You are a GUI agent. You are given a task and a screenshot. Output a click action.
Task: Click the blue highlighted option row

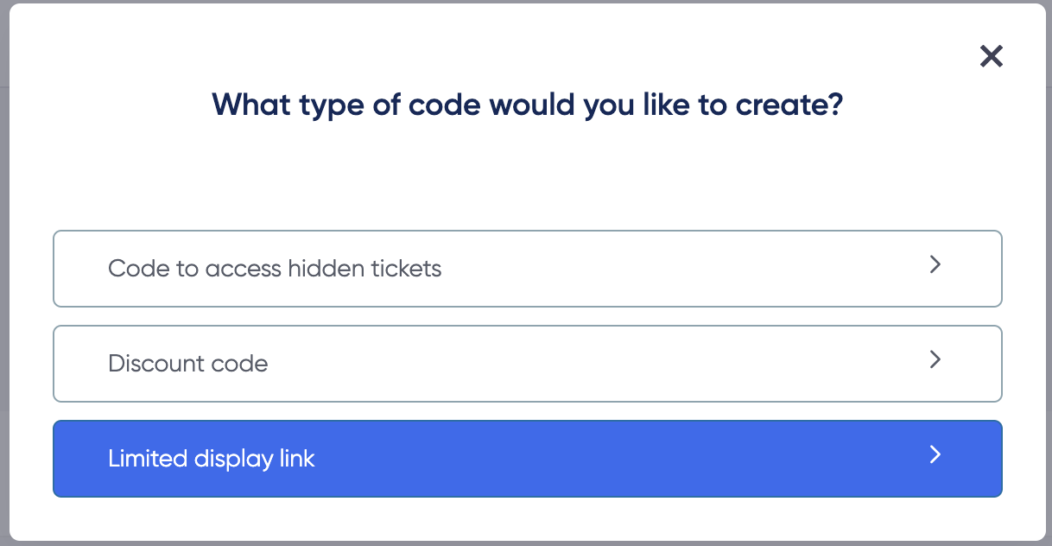pos(528,459)
